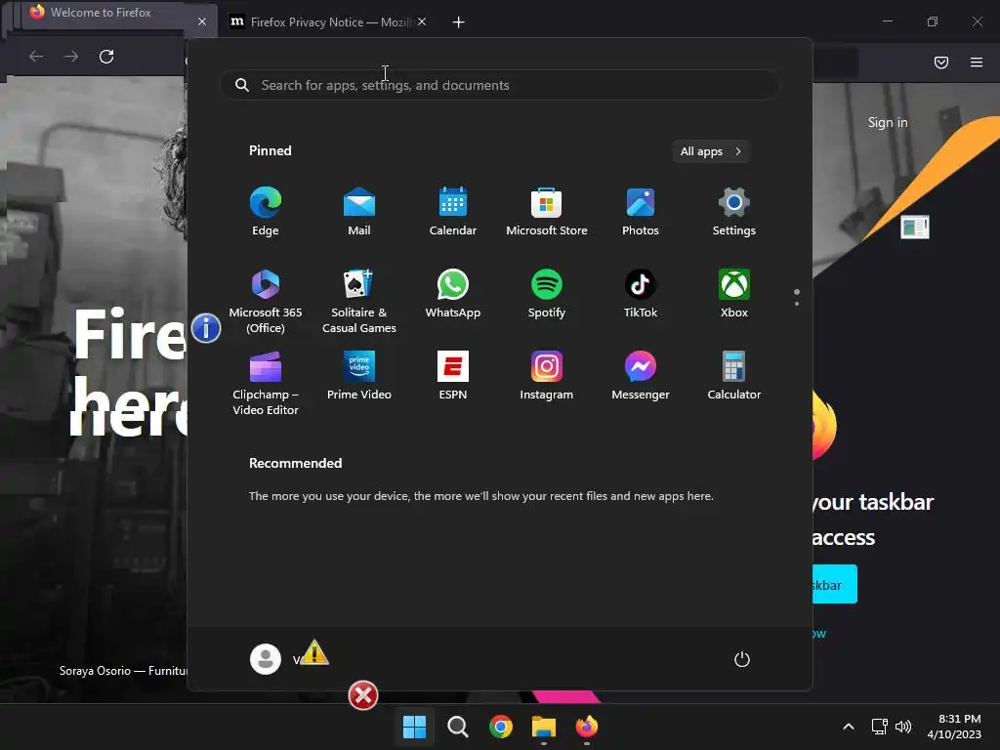The height and width of the screenshot is (750, 1000).
Task: Switch to Welcome to Firefox tab
Action: pyautogui.click(x=101, y=13)
